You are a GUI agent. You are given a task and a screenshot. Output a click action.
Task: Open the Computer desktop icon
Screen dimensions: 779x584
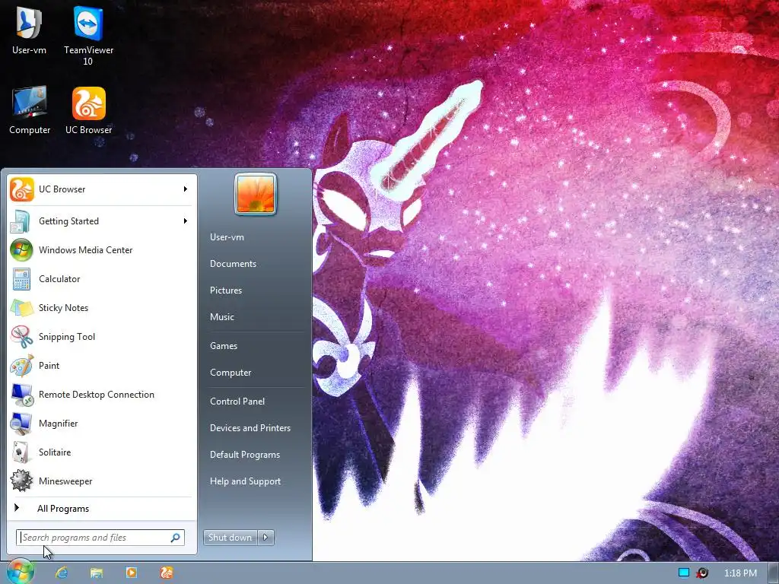(x=30, y=109)
